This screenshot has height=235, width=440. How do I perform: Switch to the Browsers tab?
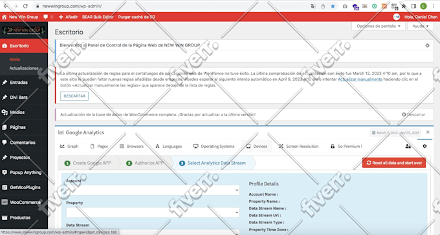coord(131,146)
